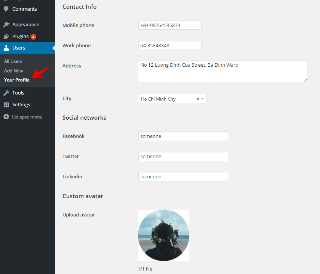Viewport: 320px width, 274px height.
Task: Click the Custom avatar heading
Action: [x=83, y=196]
